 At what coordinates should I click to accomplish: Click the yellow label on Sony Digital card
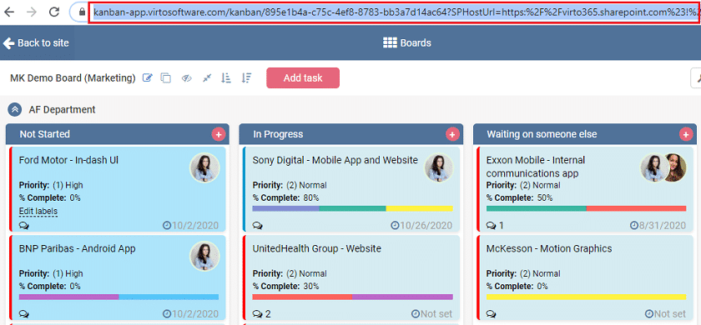tap(419, 208)
